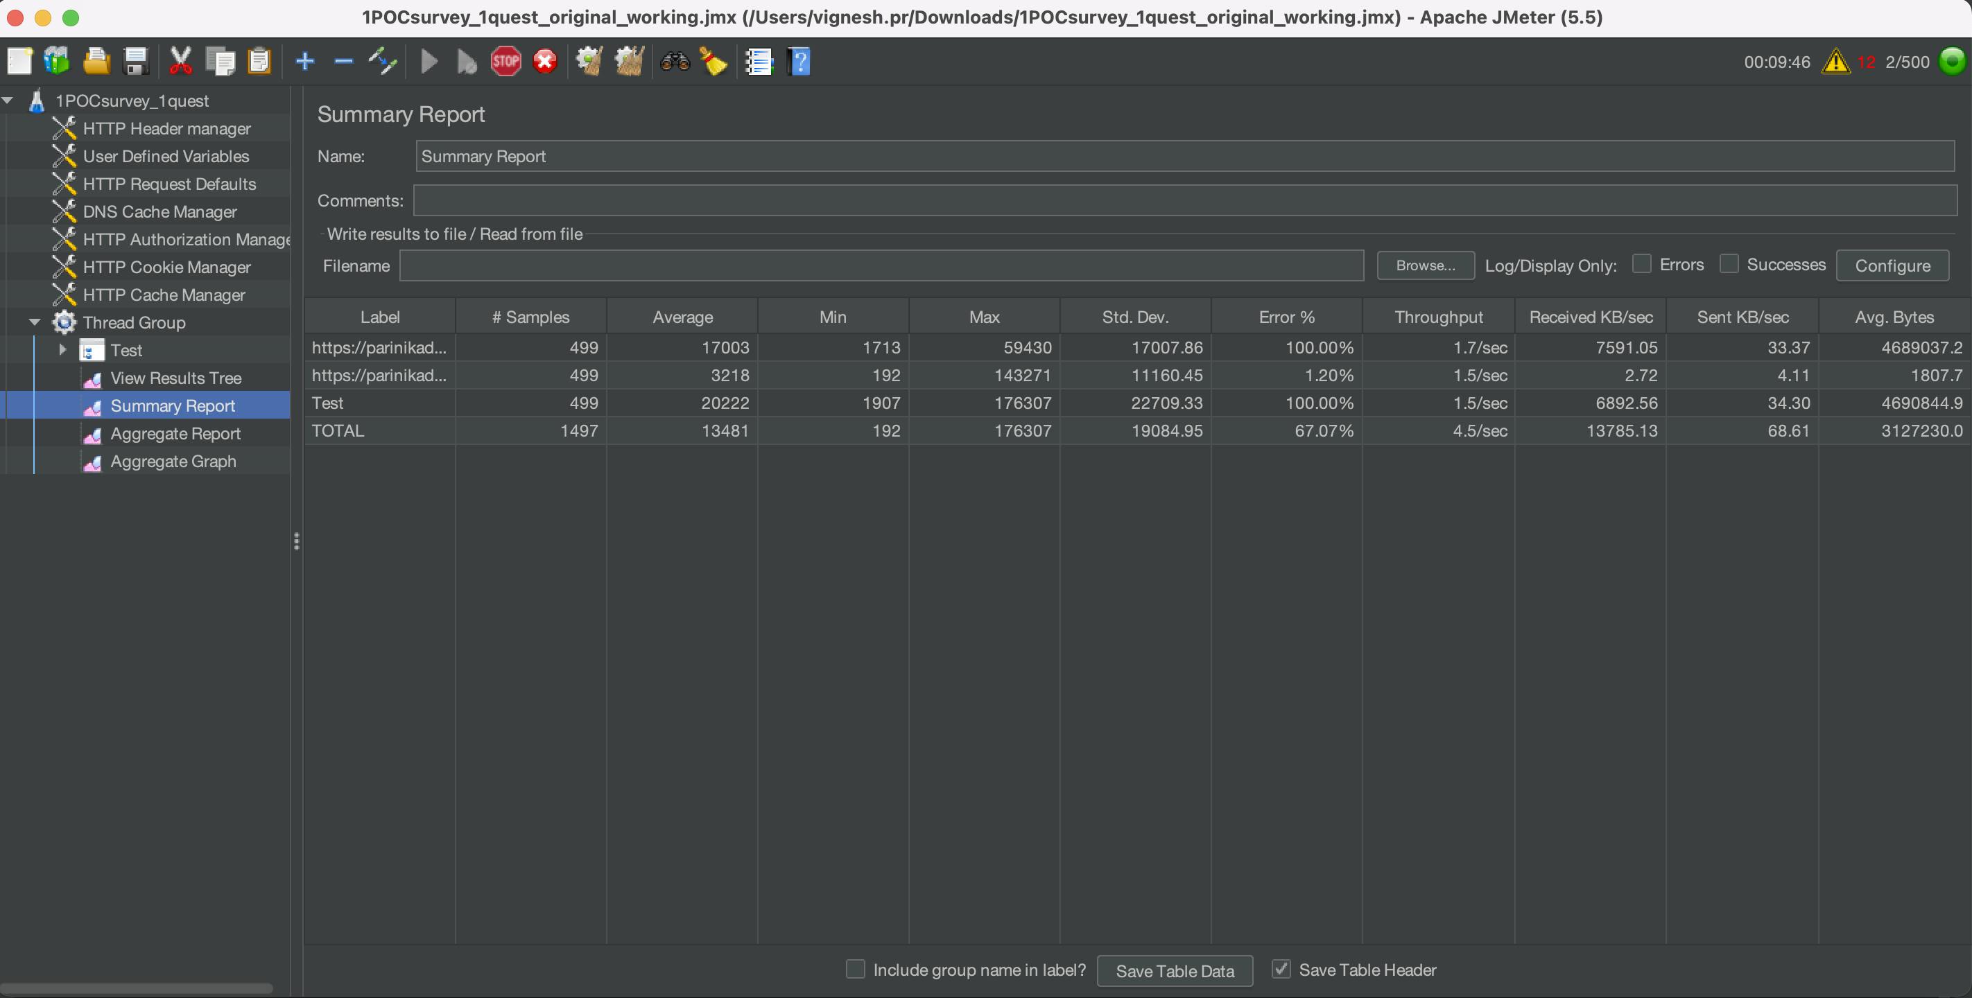Image resolution: width=1972 pixels, height=998 pixels.
Task: Sort by Throughput column header
Action: (1438, 317)
